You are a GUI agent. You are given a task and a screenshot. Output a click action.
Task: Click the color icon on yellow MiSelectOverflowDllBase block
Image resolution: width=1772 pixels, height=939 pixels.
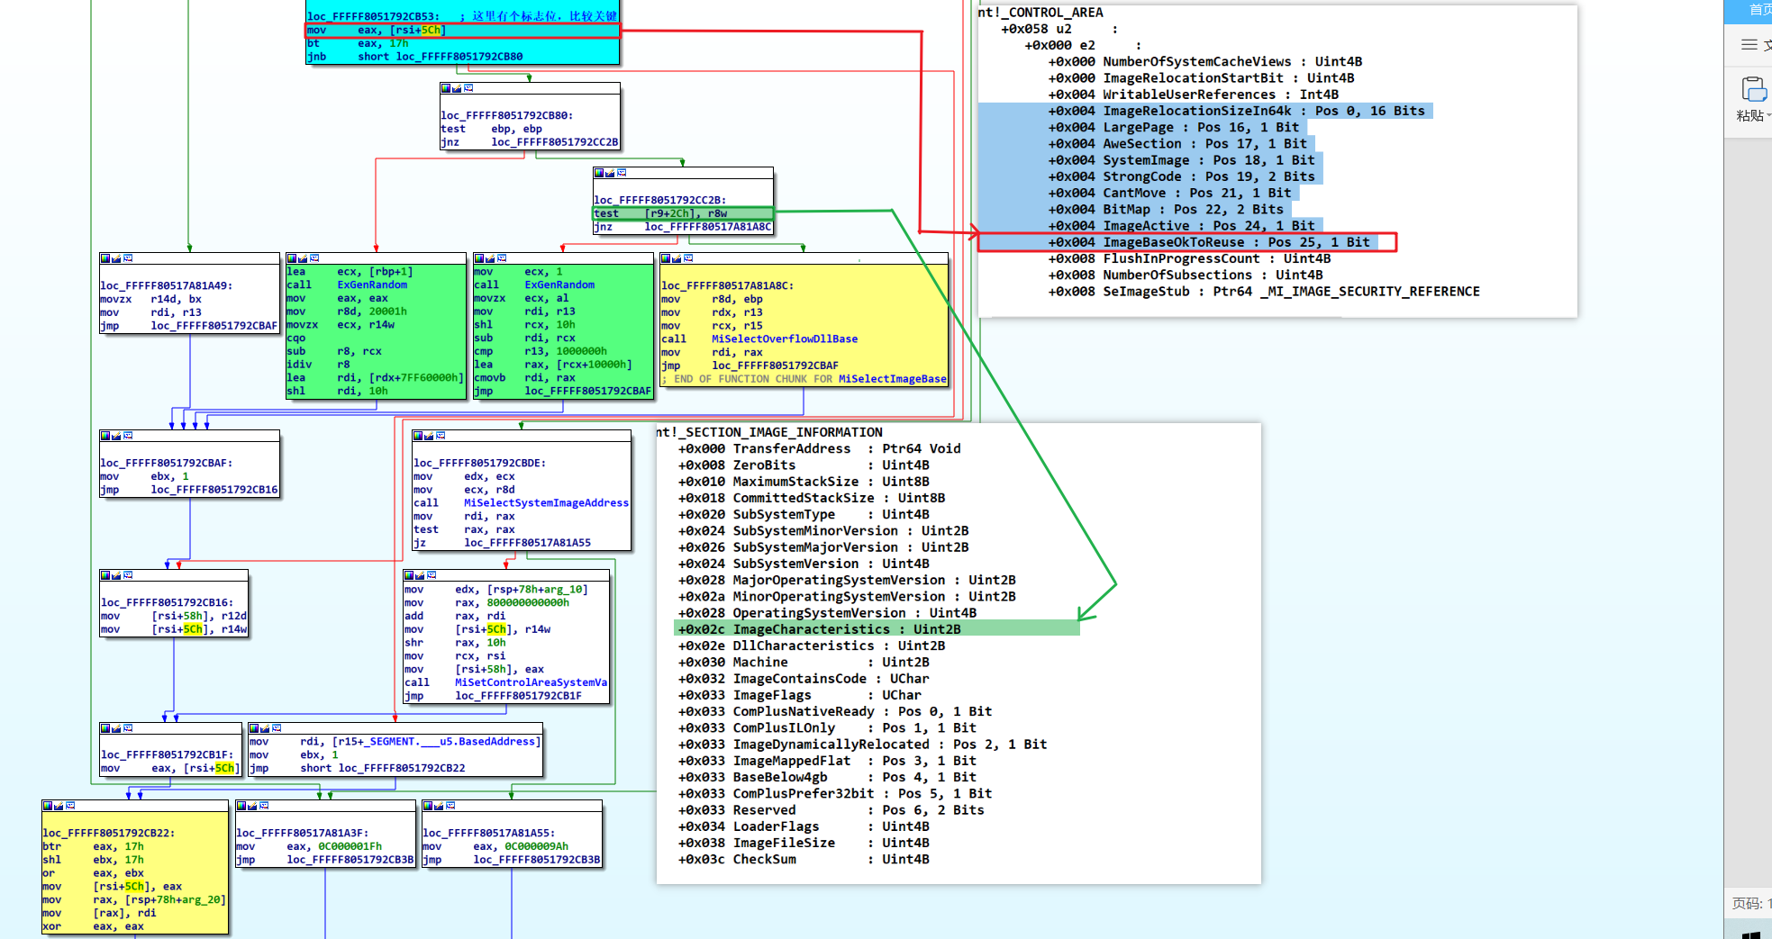pyautogui.click(x=665, y=258)
